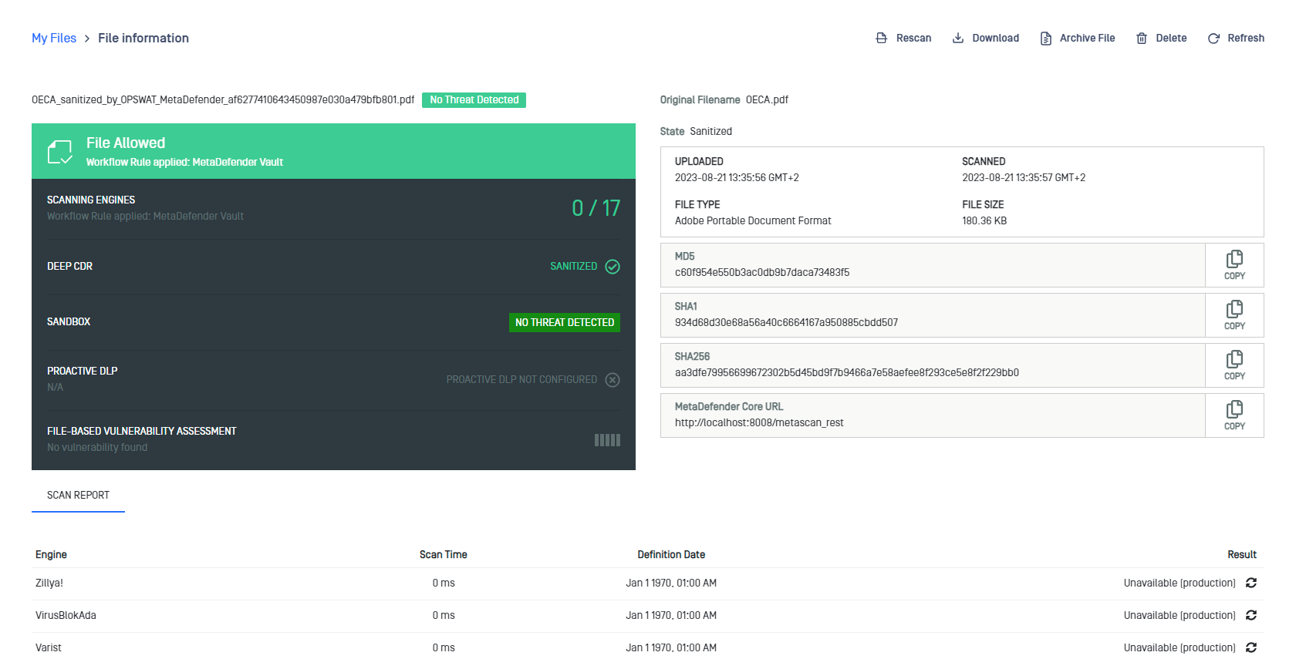Copy the MD5 hash value

click(1234, 265)
